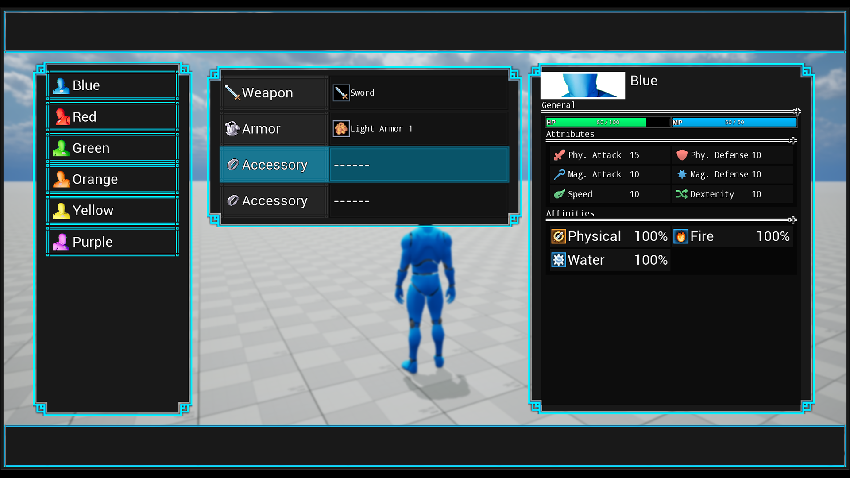Select the Red character entry

point(113,116)
